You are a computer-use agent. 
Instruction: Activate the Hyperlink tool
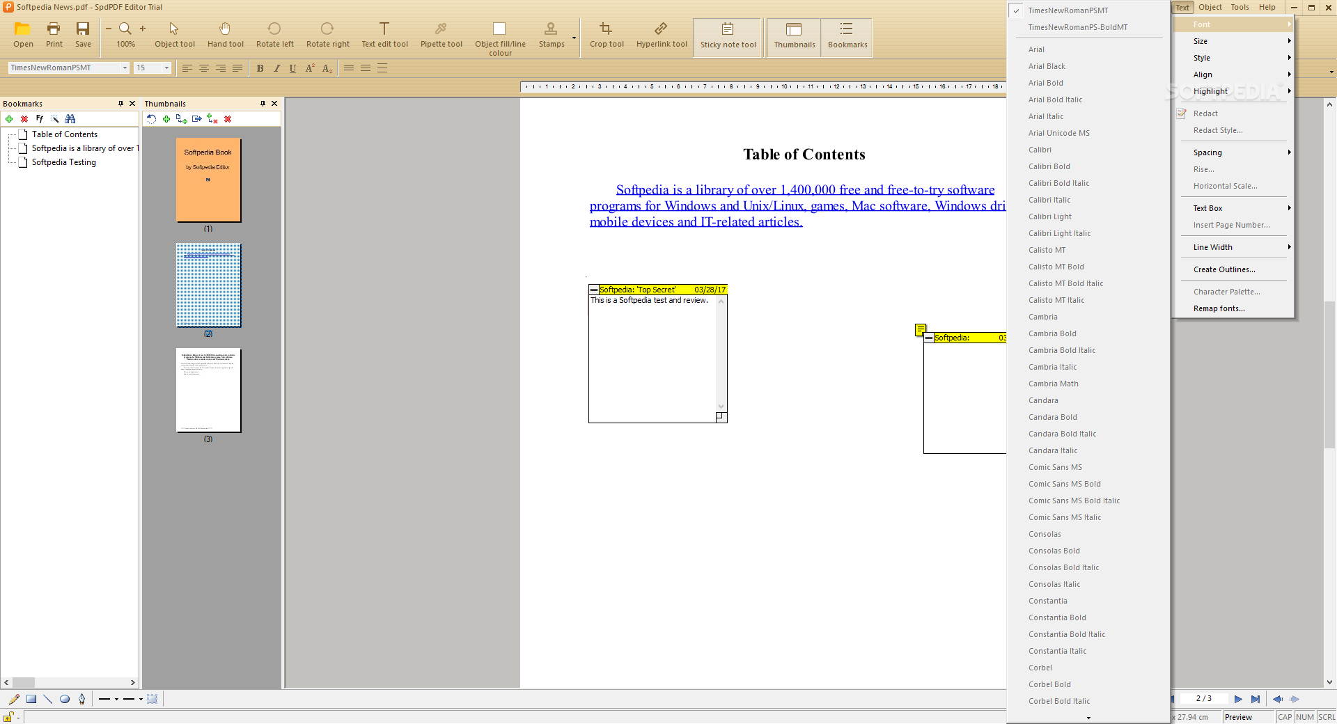661,35
